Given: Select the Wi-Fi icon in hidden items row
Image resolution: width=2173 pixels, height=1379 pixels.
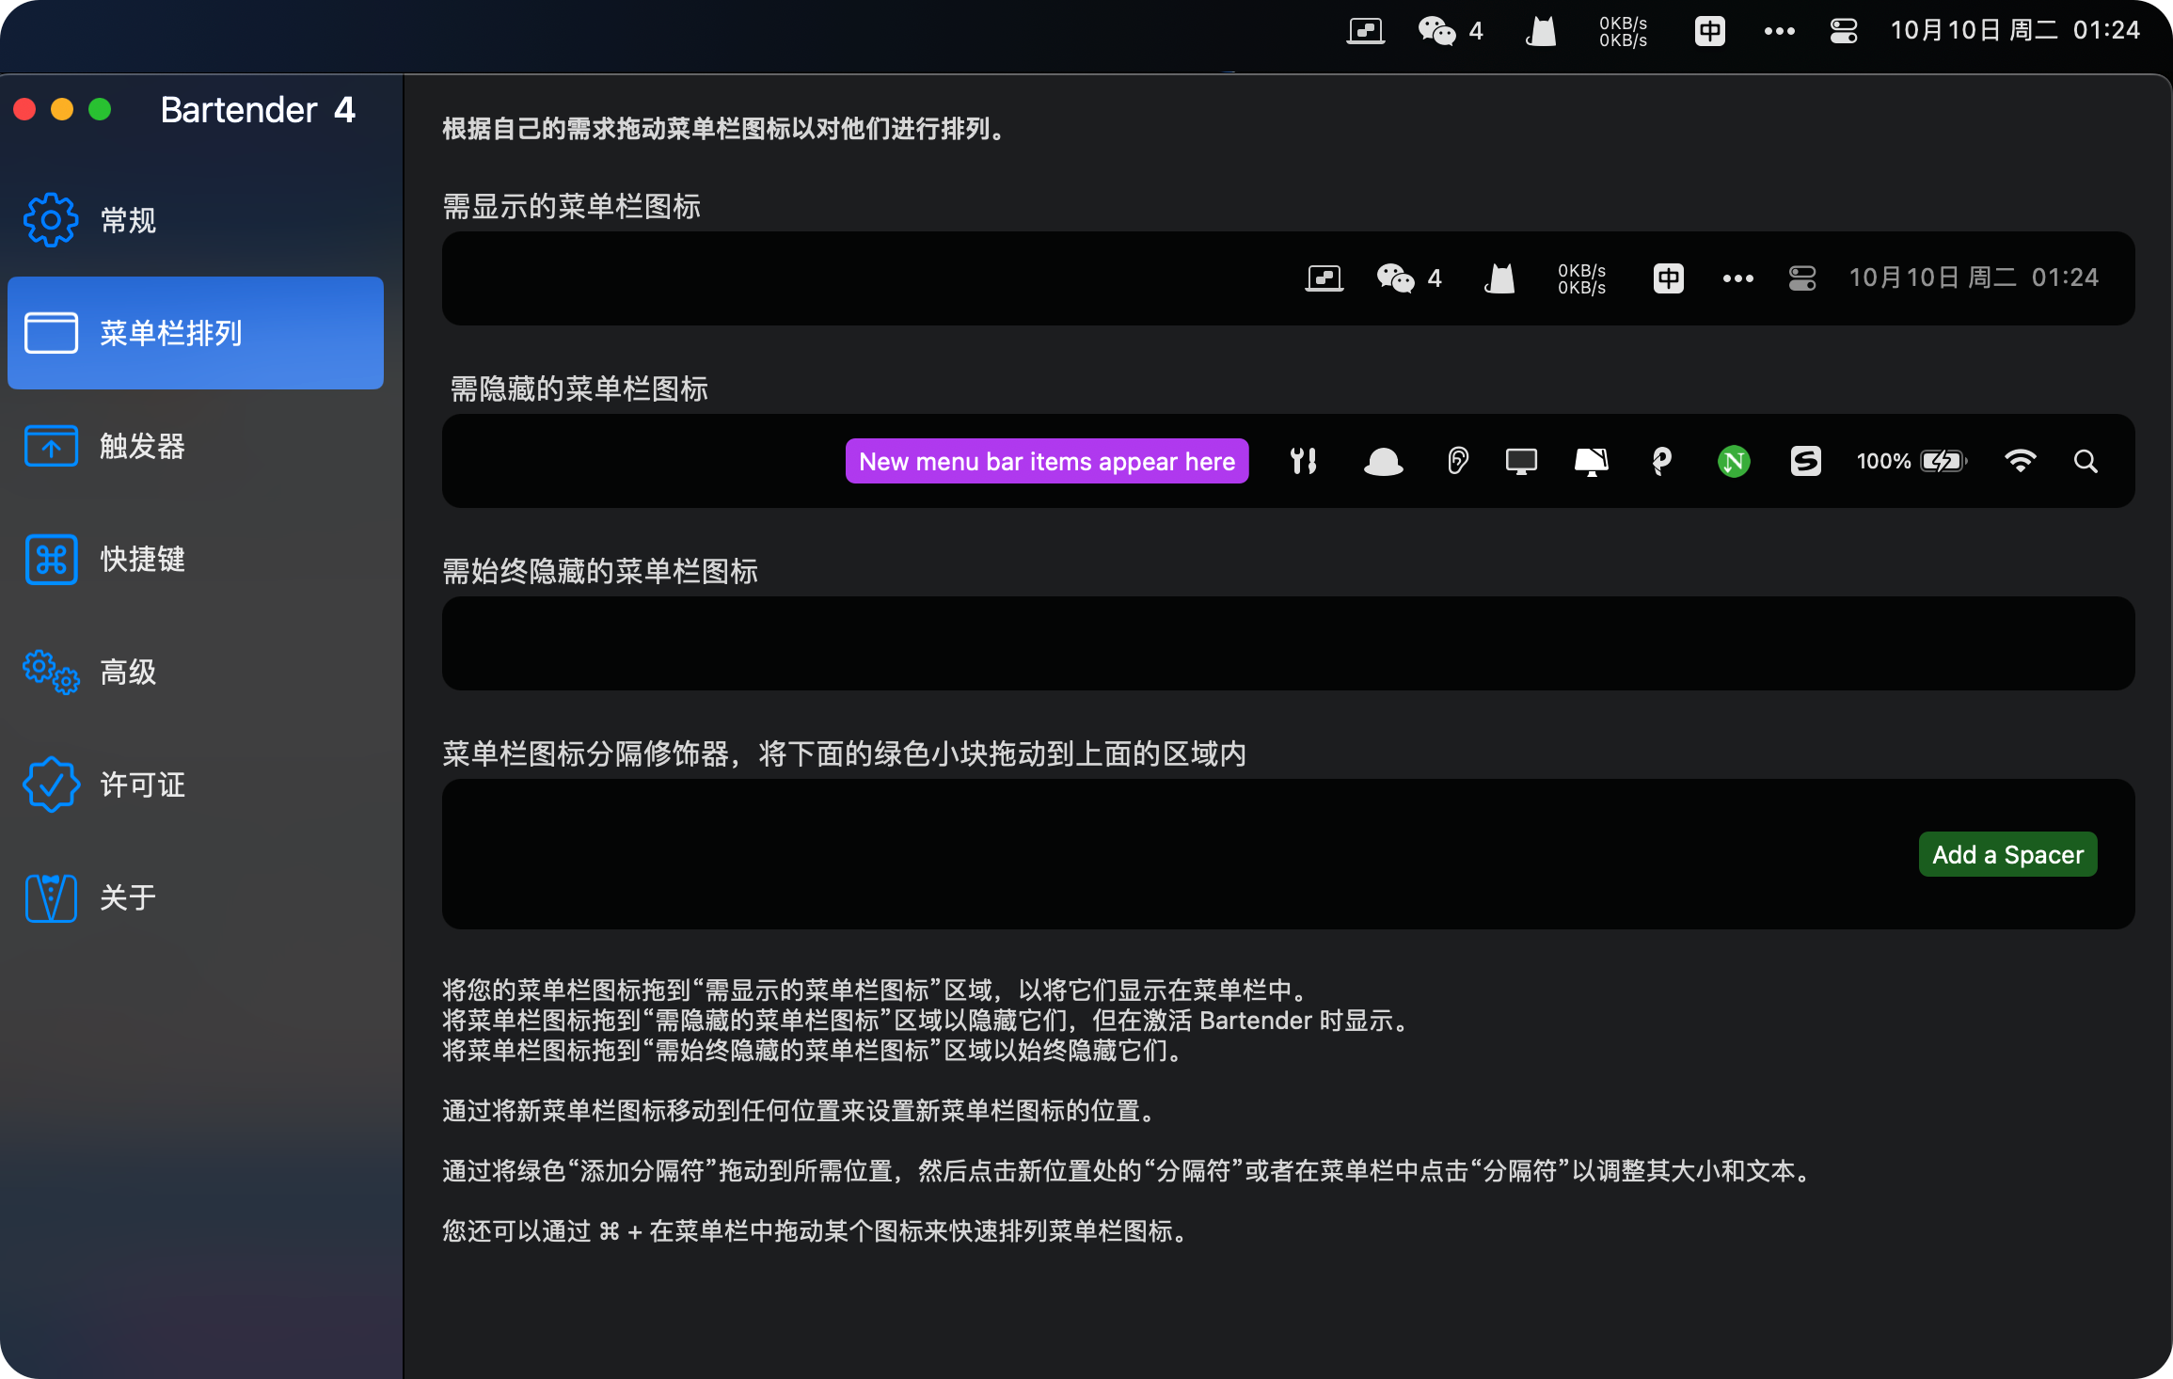Looking at the screenshot, I should point(2020,461).
